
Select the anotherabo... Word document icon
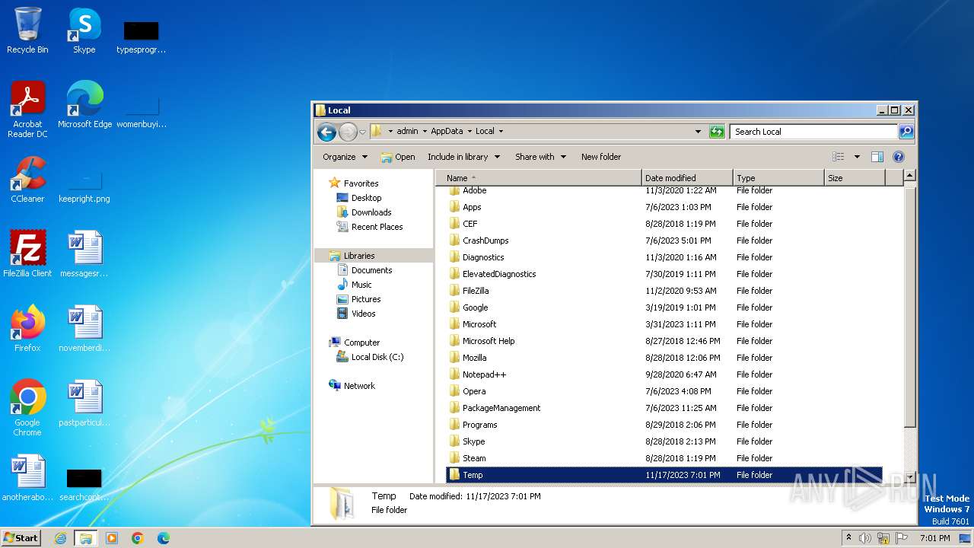(x=27, y=478)
